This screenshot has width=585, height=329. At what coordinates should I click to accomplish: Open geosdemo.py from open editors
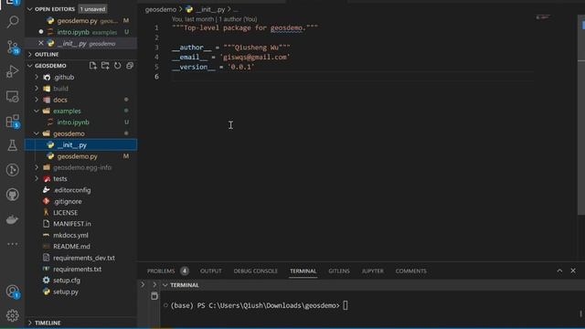point(80,21)
